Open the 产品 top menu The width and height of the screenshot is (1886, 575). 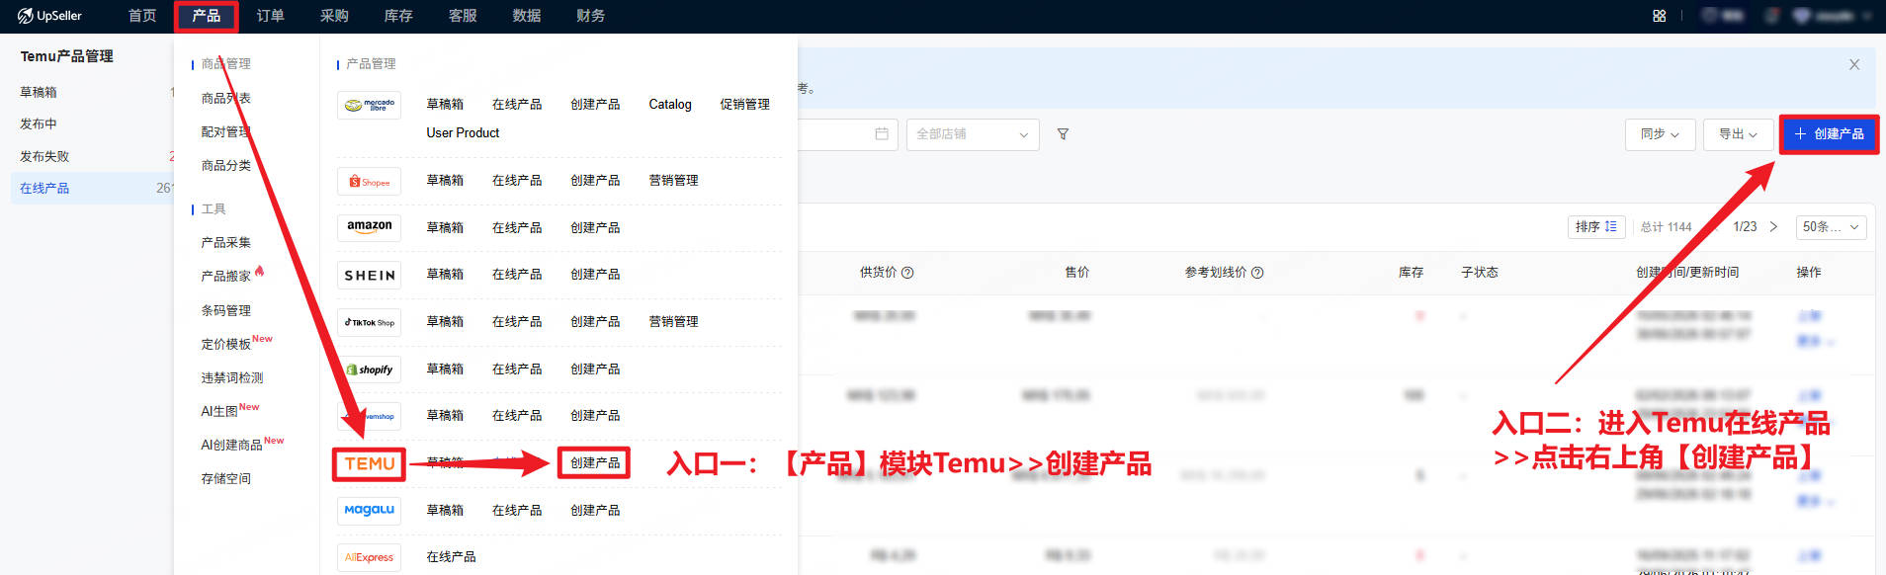tap(207, 16)
